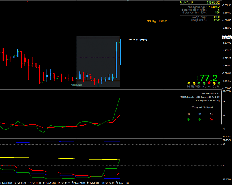The width and height of the screenshot is (232, 185).
Task: Click the 17 Feb 07:00 time label
Action: tap(20, 183)
